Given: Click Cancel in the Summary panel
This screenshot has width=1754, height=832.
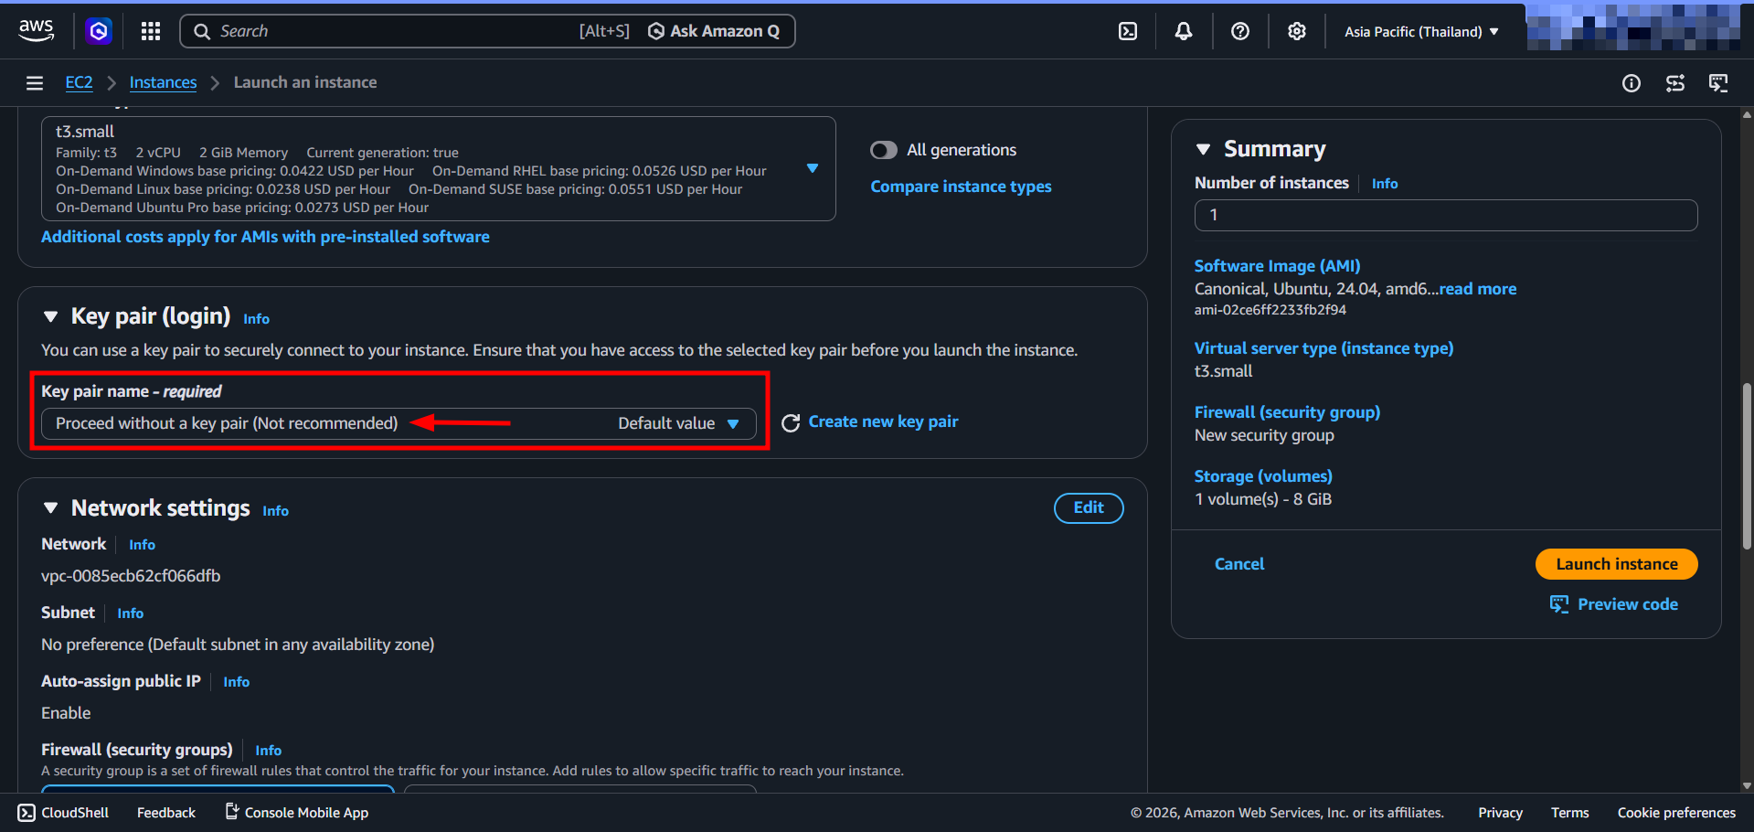Looking at the screenshot, I should tap(1239, 564).
